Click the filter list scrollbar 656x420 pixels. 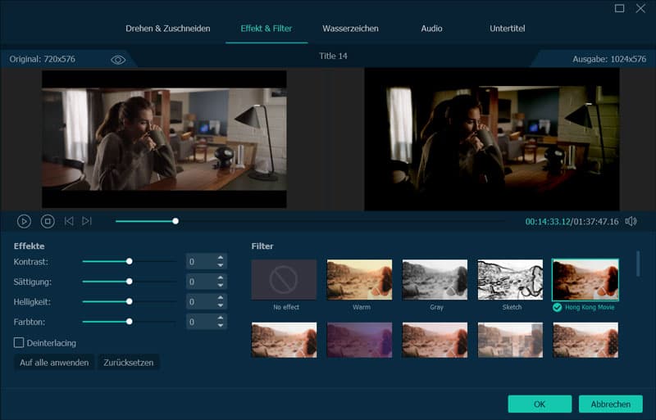tap(639, 264)
